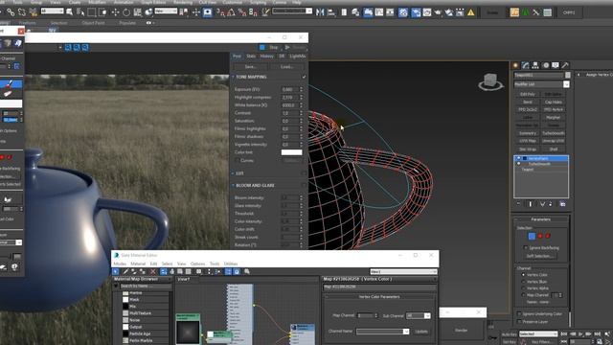The width and height of the screenshot is (613, 345).
Task: Click the Color tint white swatch
Action: click(291, 152)
